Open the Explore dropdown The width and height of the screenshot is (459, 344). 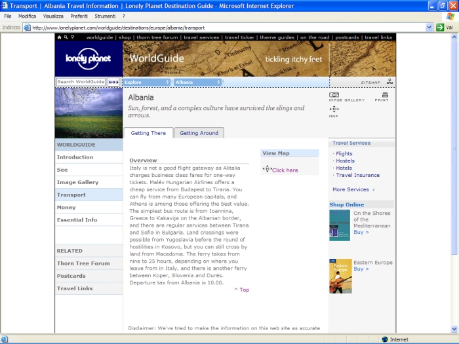coord(147,82)
